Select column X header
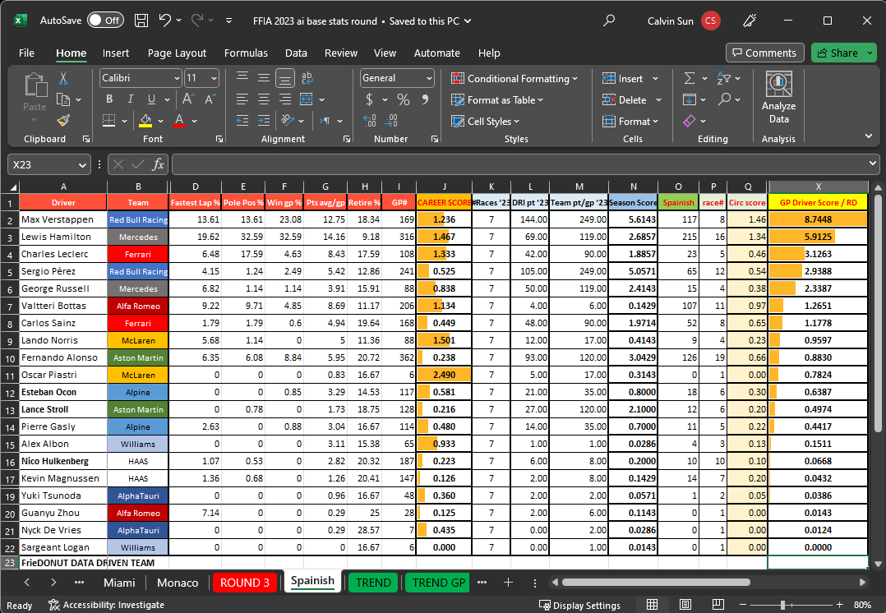 tap(818, 187)
